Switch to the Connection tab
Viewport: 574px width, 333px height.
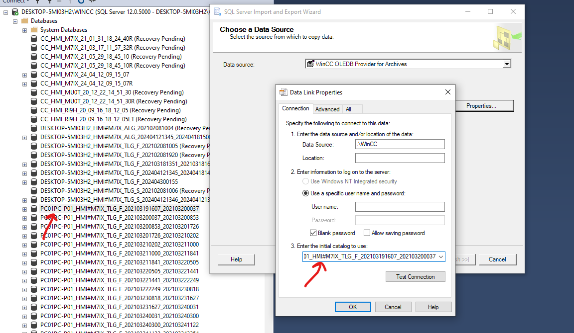295,108
